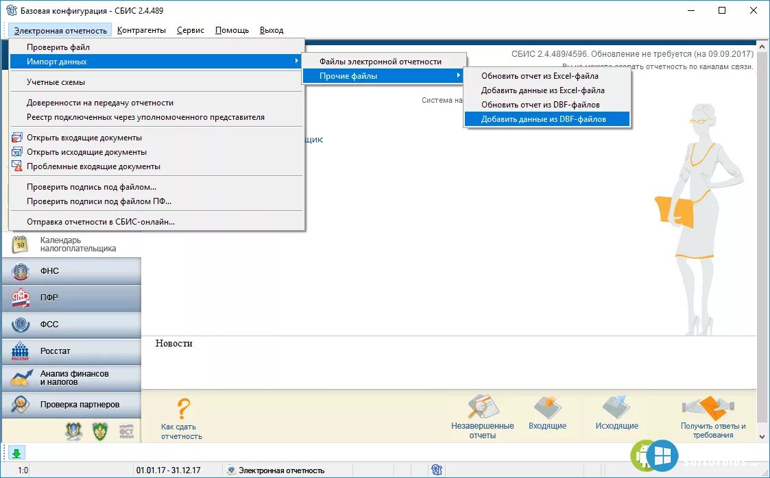770x478 pixels.
Task: Open the Помощь menu
Action: tap(232, 30)
